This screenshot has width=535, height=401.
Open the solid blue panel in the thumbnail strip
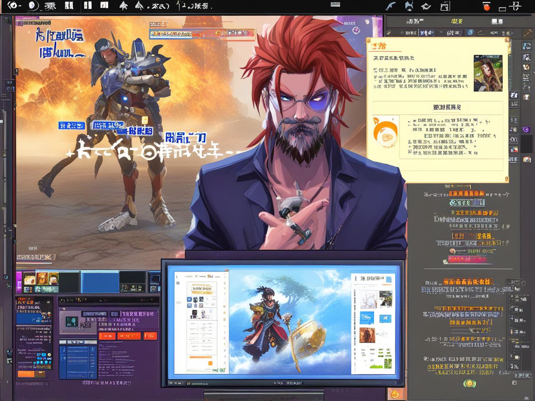coord(99,281)
